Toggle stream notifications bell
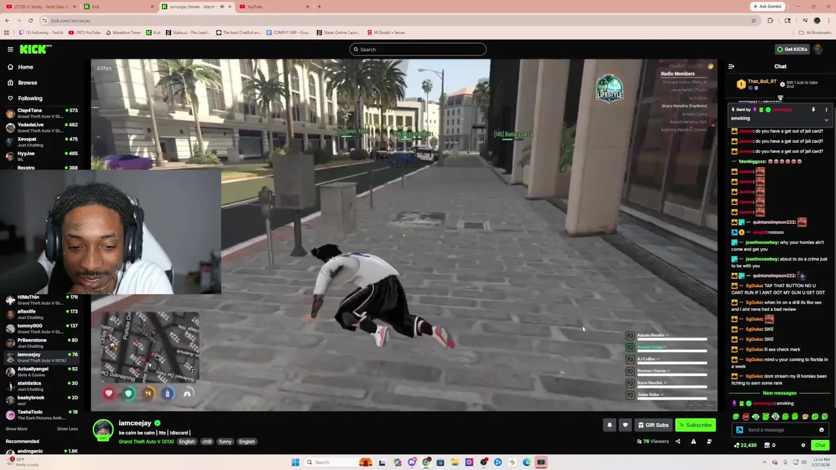The height and width of the screenshot is (470, 836). [x=609, y=425]
